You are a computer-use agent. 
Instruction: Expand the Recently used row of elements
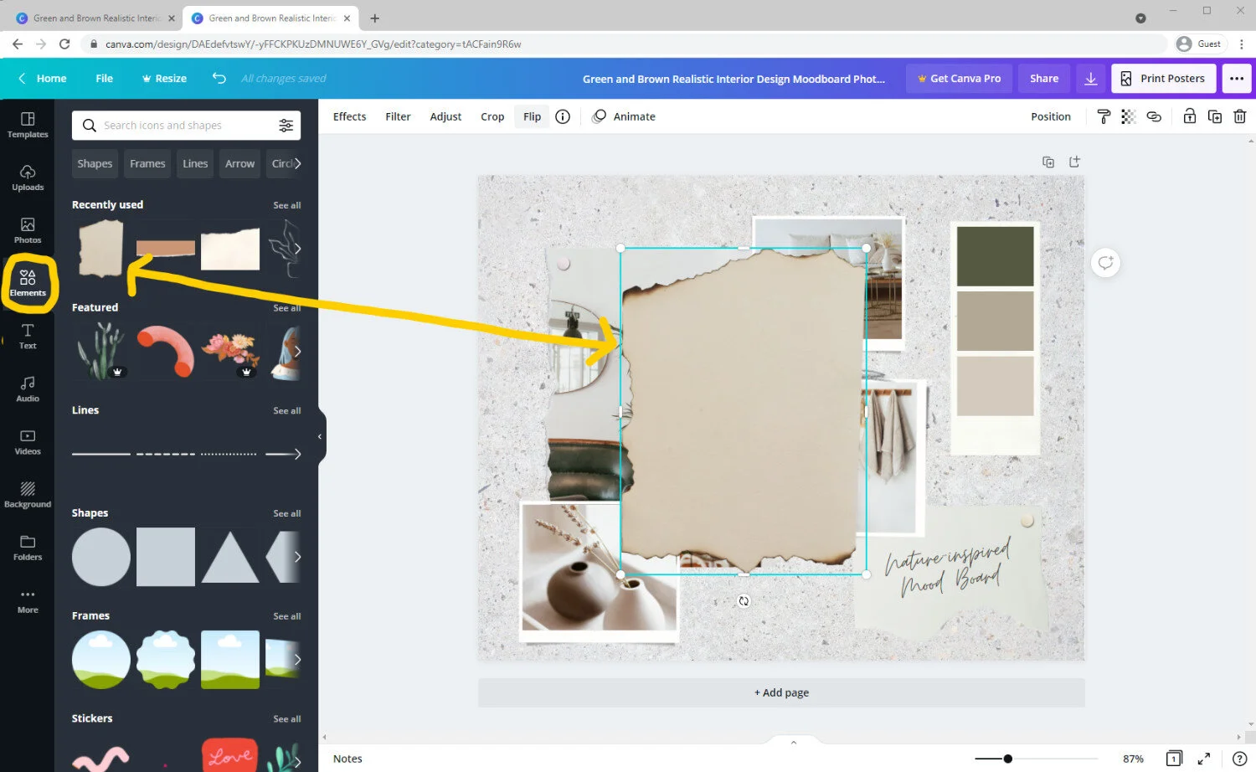286,204
